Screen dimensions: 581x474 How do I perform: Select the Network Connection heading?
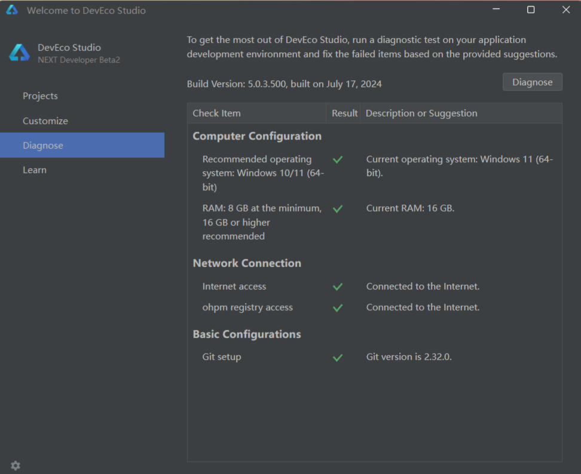pos(247,263)
